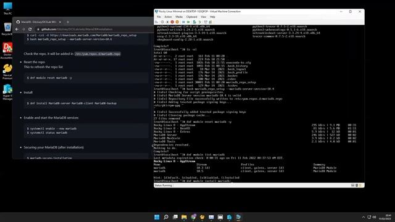Go forward in the browser
395x222 pixels.
(23, 29)
